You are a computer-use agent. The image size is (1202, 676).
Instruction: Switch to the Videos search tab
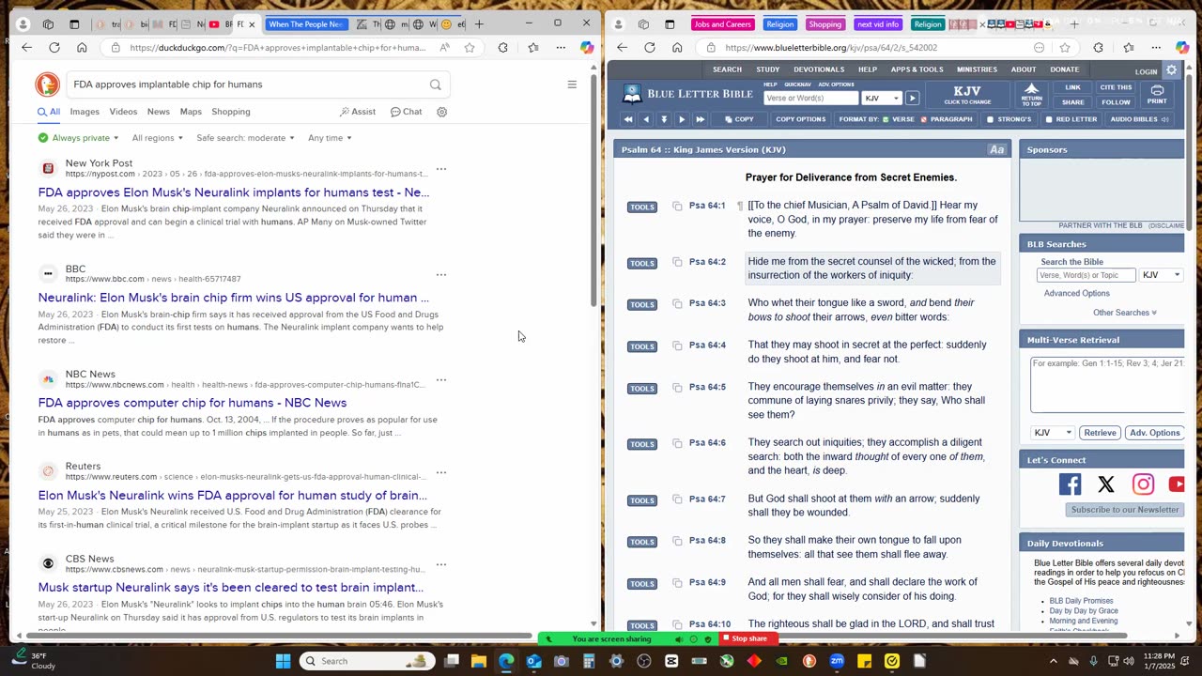click(x=123, y=112)
